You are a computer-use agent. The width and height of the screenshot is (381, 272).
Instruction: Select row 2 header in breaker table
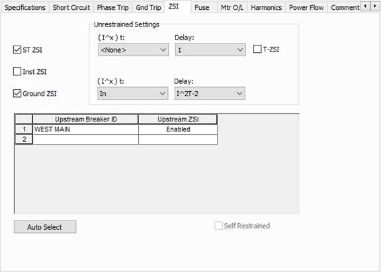tap(24, 139)
